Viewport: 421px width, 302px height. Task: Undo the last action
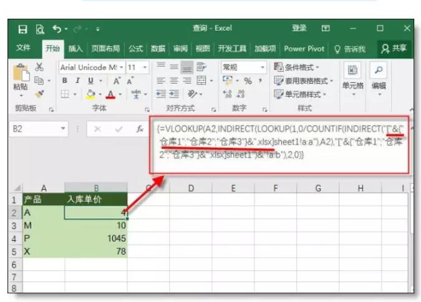click(57, 29)
